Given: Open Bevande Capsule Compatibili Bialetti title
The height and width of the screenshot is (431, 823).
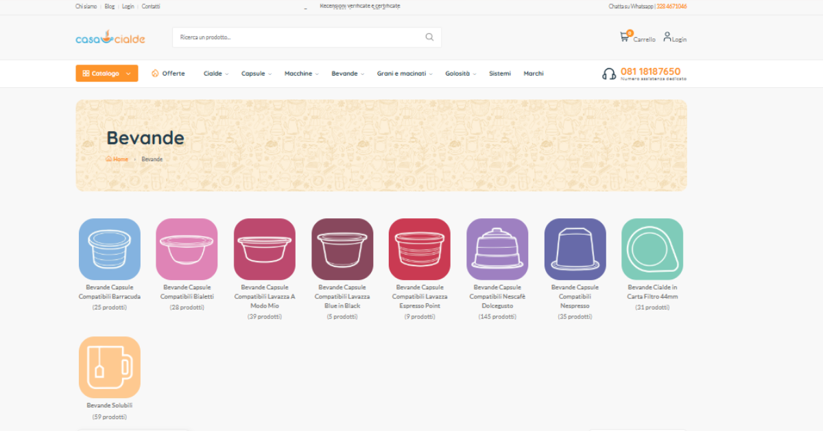Looking at the screenshot, I should click(187, 292).
